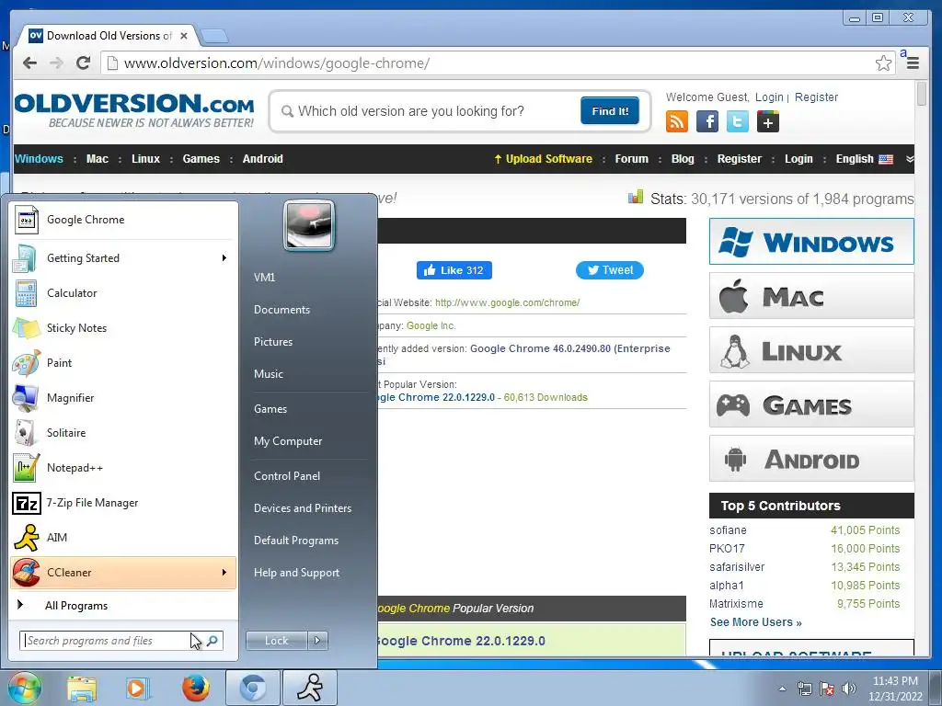Click the volume speaker tray icon

849,689
